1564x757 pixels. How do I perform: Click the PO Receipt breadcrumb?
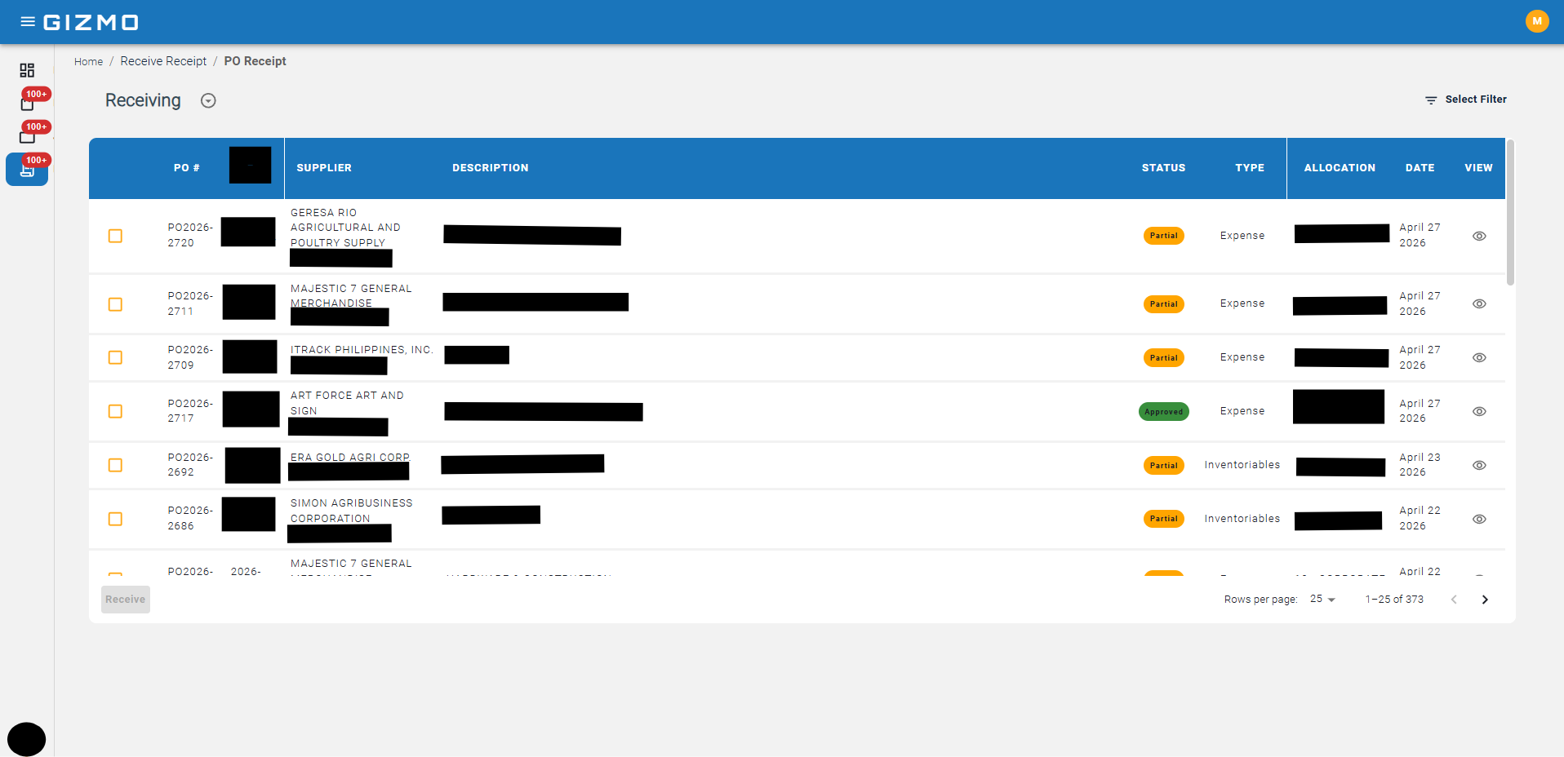pyautogui.click(x=255, y=61)
